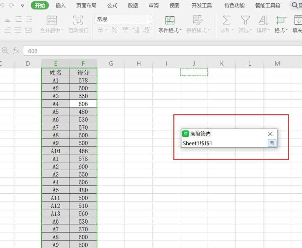
Task: Click the Sort (排序) icon
Action: [x=263, y=20]
